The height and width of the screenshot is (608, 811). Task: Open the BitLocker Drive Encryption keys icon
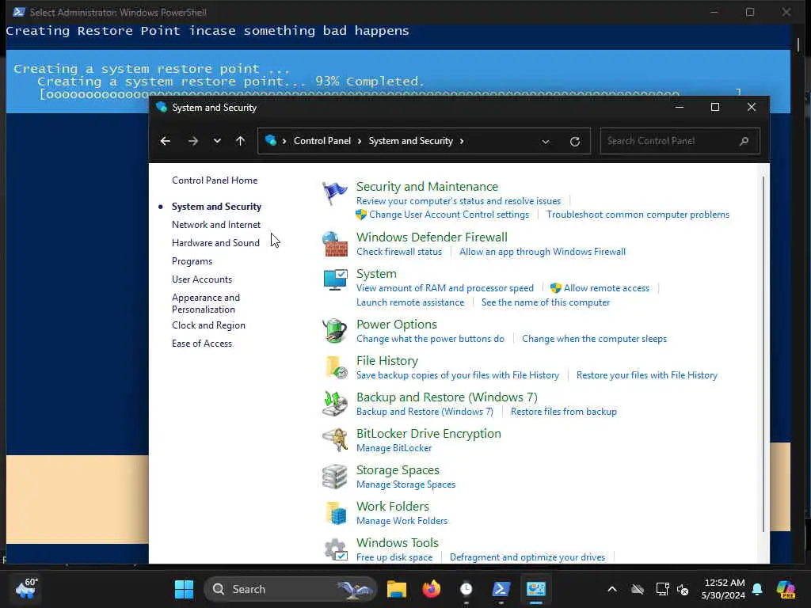[x=335, y=440]
